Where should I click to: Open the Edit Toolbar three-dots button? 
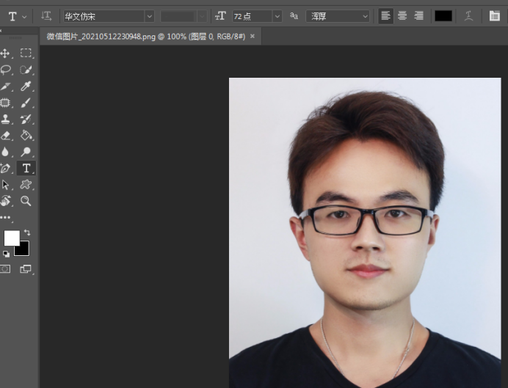5,217
